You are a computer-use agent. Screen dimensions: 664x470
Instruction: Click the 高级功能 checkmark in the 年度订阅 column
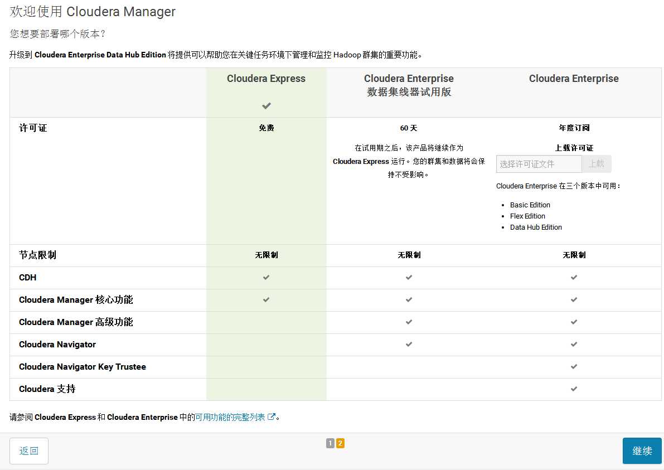coord(574,322)
